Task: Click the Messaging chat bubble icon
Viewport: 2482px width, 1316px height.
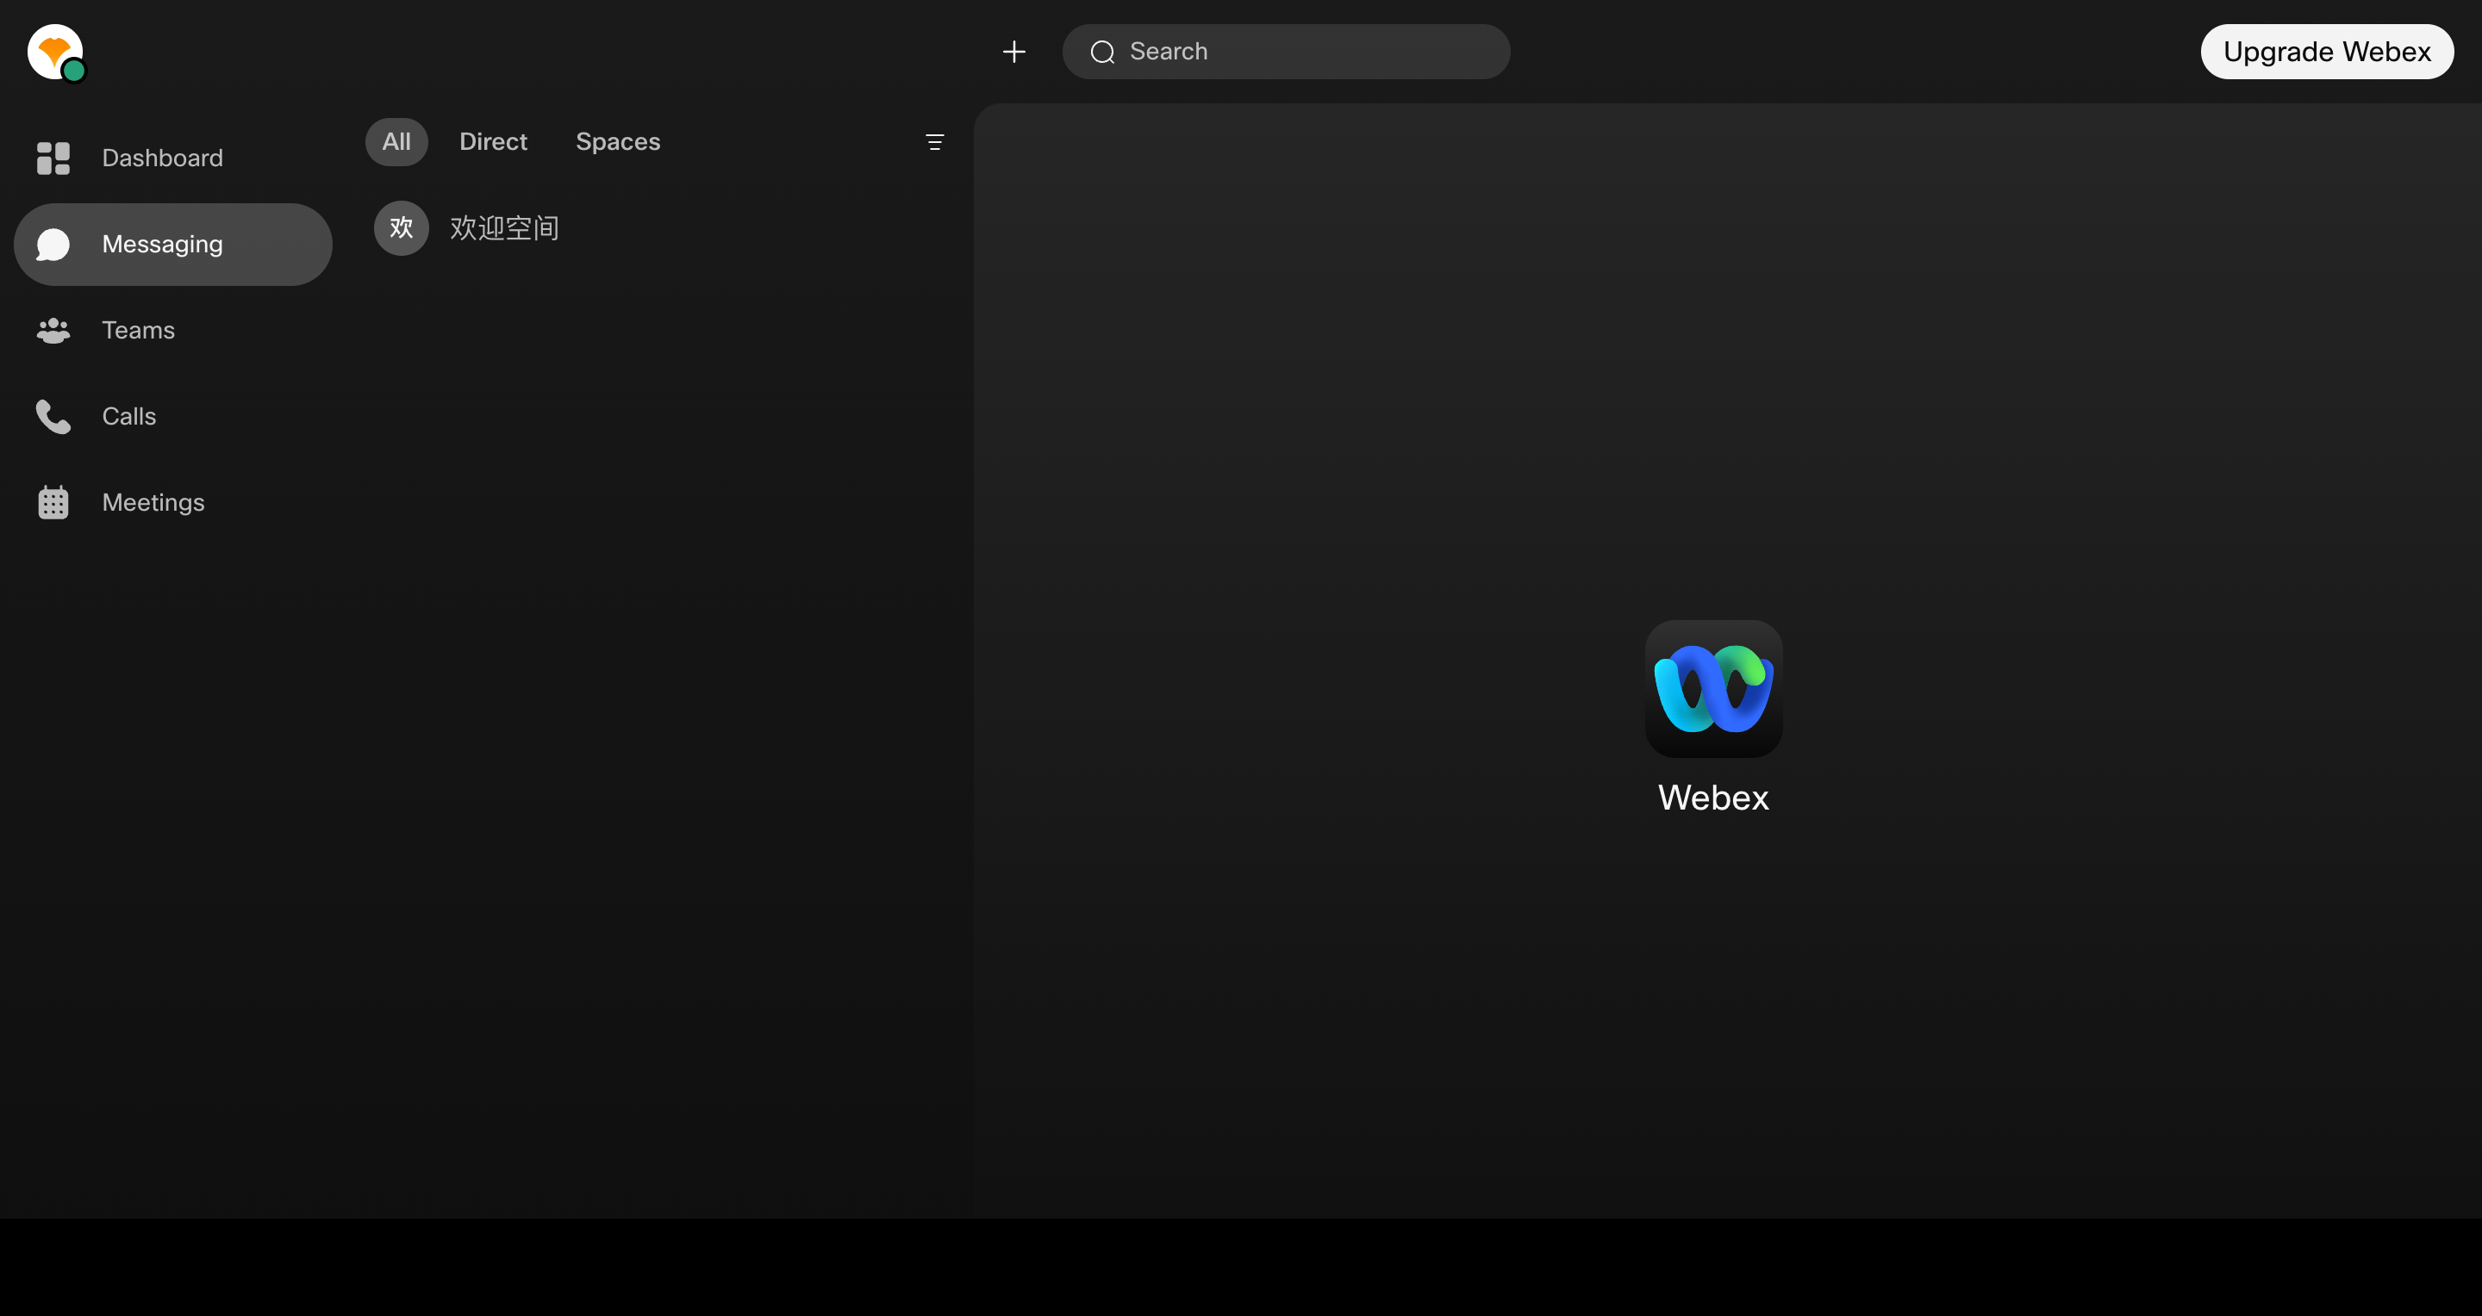Action: 53,245
